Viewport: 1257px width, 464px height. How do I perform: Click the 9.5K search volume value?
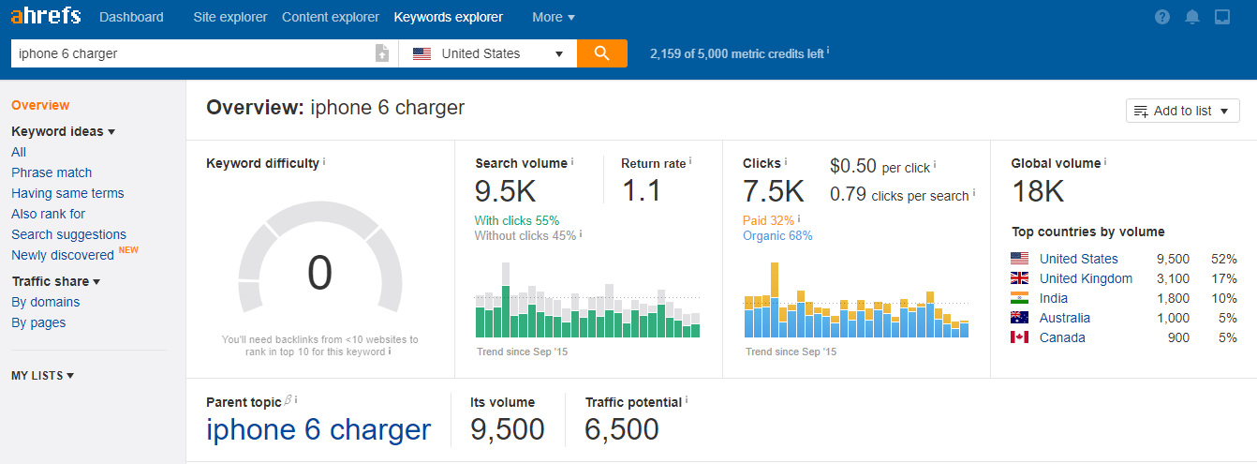click(505, 191)
